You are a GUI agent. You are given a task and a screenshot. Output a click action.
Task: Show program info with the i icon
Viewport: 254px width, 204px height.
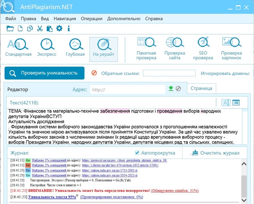68,29
